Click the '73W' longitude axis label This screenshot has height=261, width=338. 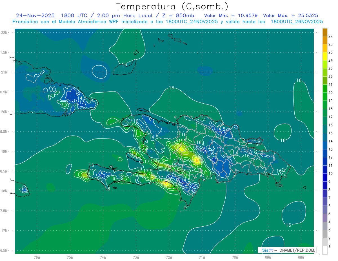[x=136, y=257]
